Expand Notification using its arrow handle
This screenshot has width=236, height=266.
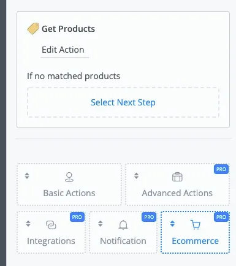pyautogui.click(x=101, y=224)
